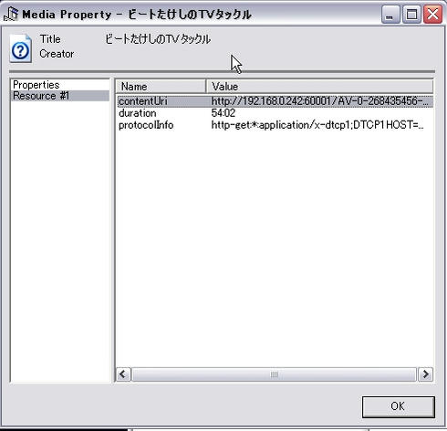This screenshot has height=431, width=447.
Task: Select the protocolInfo row
Action: pyautogui.click(x=275, y=125)
